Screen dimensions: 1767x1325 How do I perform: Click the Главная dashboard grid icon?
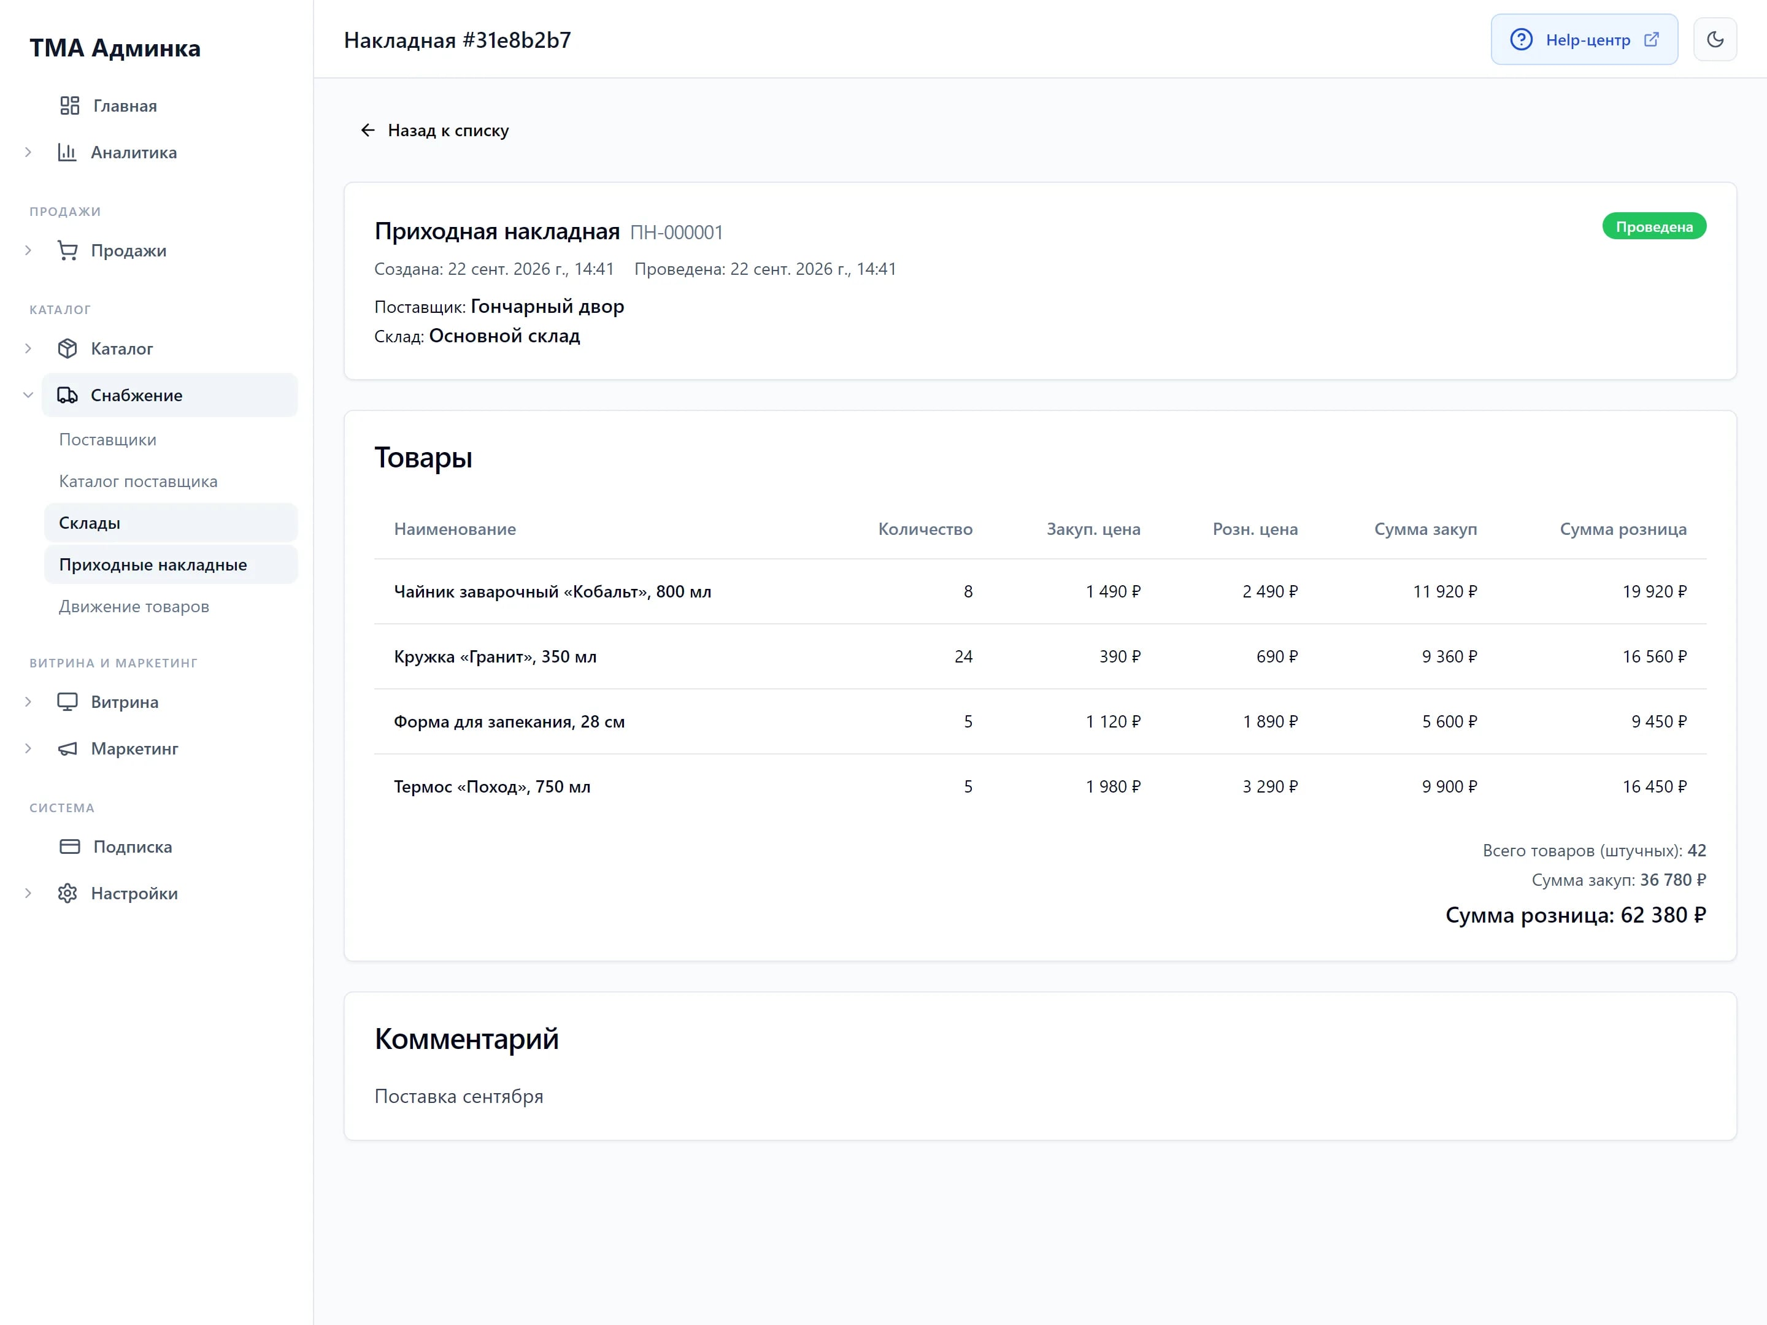pyautogui.click(x=69, y=106)
